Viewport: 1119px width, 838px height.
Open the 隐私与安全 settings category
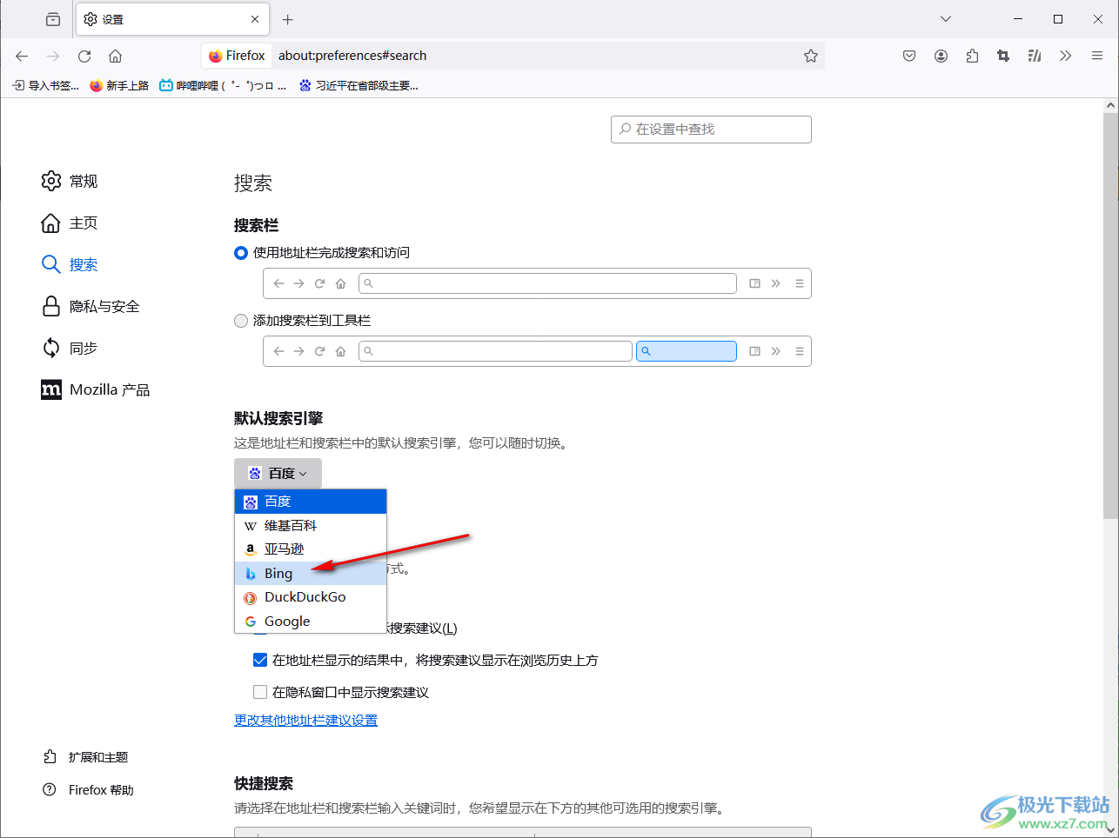pos(90,306)
